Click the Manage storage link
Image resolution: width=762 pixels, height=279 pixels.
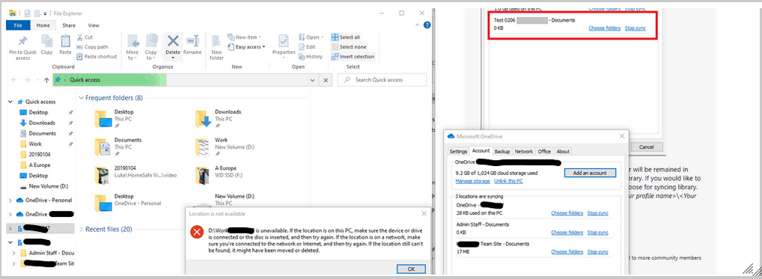[x=472, y=182]
